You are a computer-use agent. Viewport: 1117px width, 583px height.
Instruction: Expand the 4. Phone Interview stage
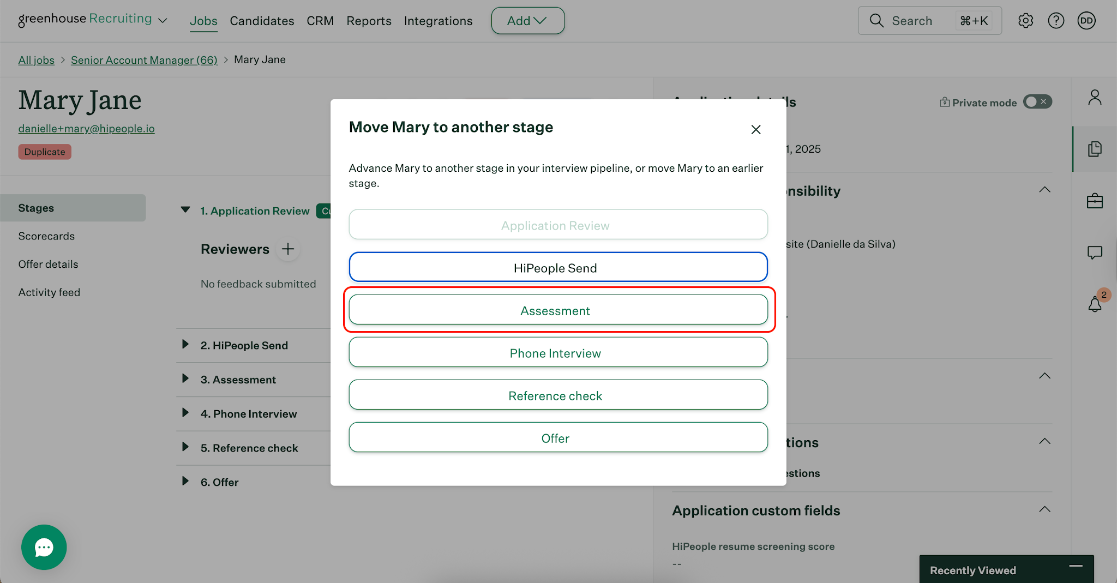click(x=185, y=413)
